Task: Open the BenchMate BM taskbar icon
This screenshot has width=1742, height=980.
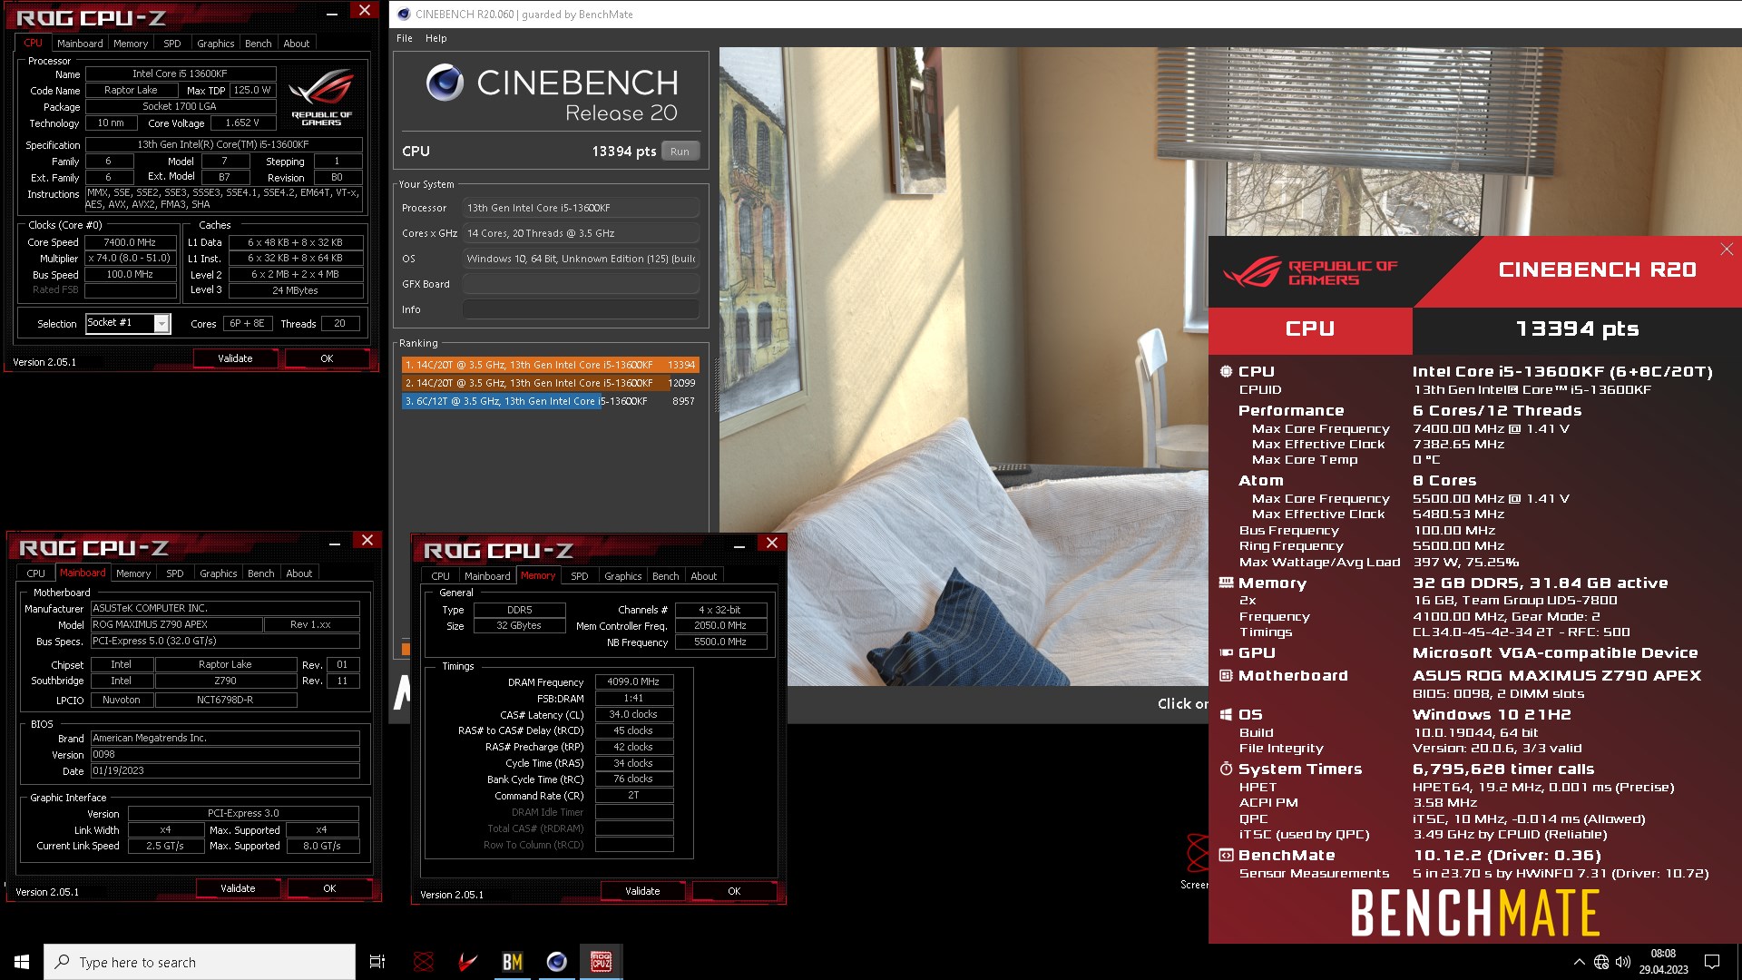Action: click(512, 962)
